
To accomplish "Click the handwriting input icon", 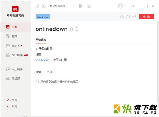I will coord(134,17).
